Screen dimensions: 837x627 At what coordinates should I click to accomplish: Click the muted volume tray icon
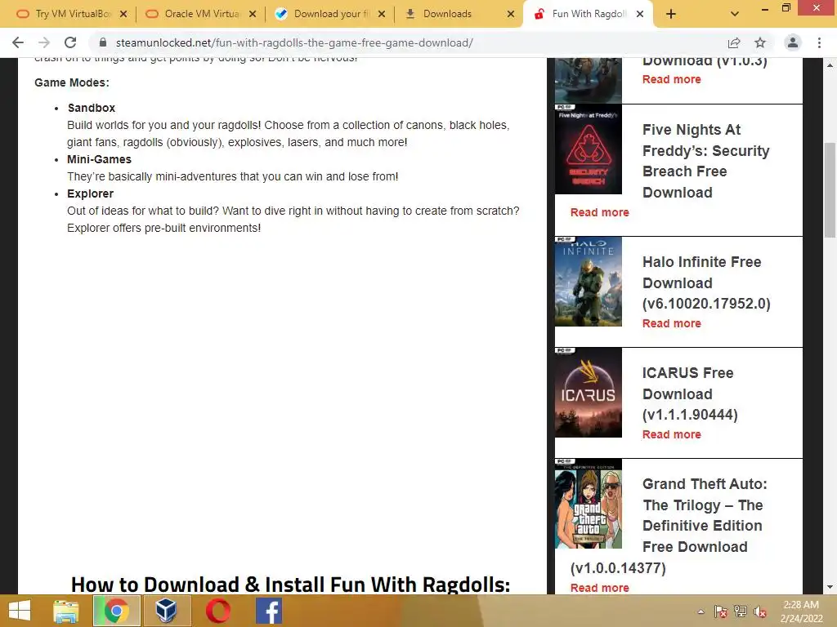click(760, 611)
